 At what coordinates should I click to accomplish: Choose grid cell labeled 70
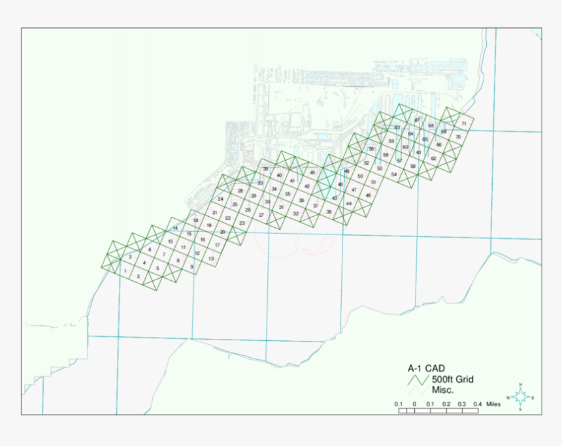point(457,137)
